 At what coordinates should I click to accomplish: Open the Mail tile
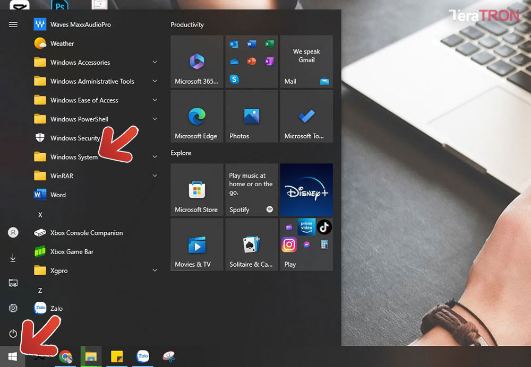(306, 62)
